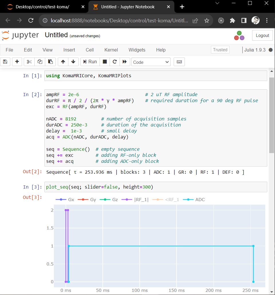275x295 pixels.
Task: Switch to Desktop/control/test-koma browser tab
Action: tap(42, 7)
